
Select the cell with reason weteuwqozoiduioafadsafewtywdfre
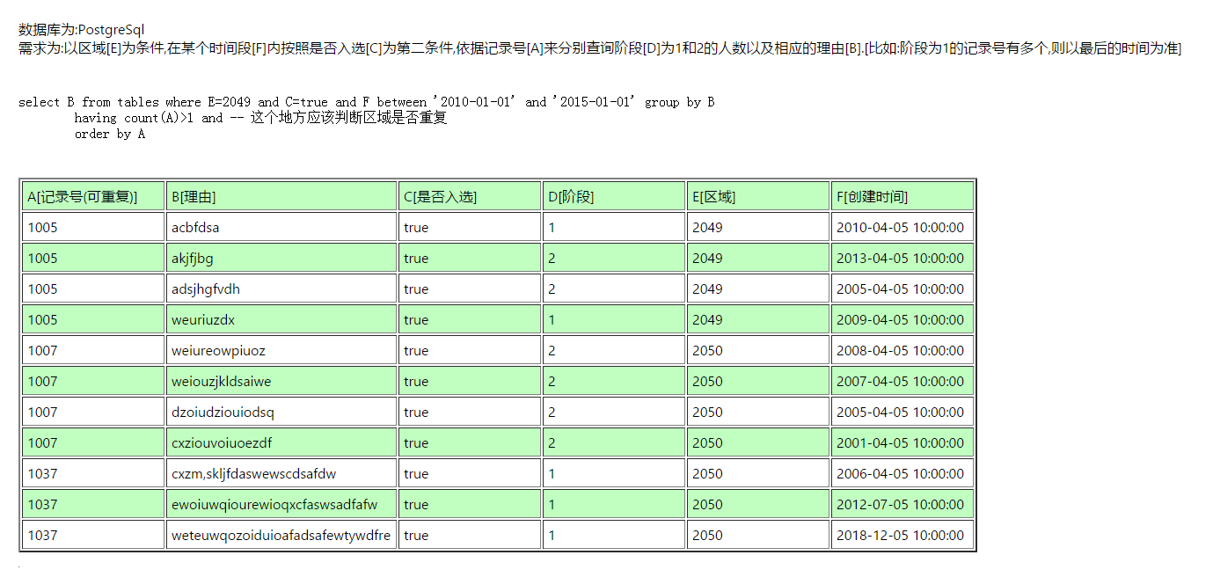point(281,536)
